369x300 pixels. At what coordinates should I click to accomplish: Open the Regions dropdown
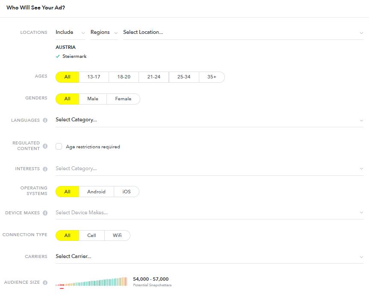tap(104, 32)
